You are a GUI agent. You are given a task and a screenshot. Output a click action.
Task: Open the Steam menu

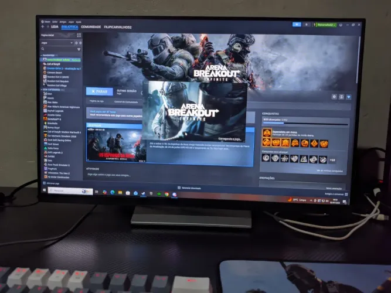[46, 22]
